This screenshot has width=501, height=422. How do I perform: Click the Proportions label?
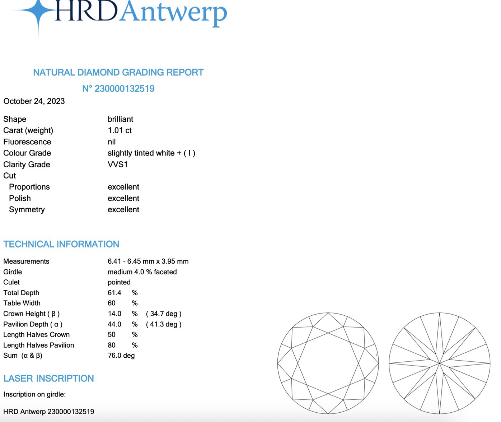click(x=29, y=187)
